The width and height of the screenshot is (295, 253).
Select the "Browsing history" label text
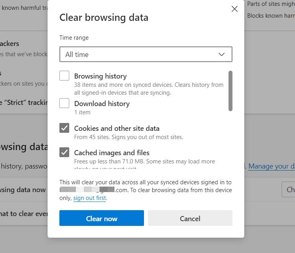pos(100,76)
